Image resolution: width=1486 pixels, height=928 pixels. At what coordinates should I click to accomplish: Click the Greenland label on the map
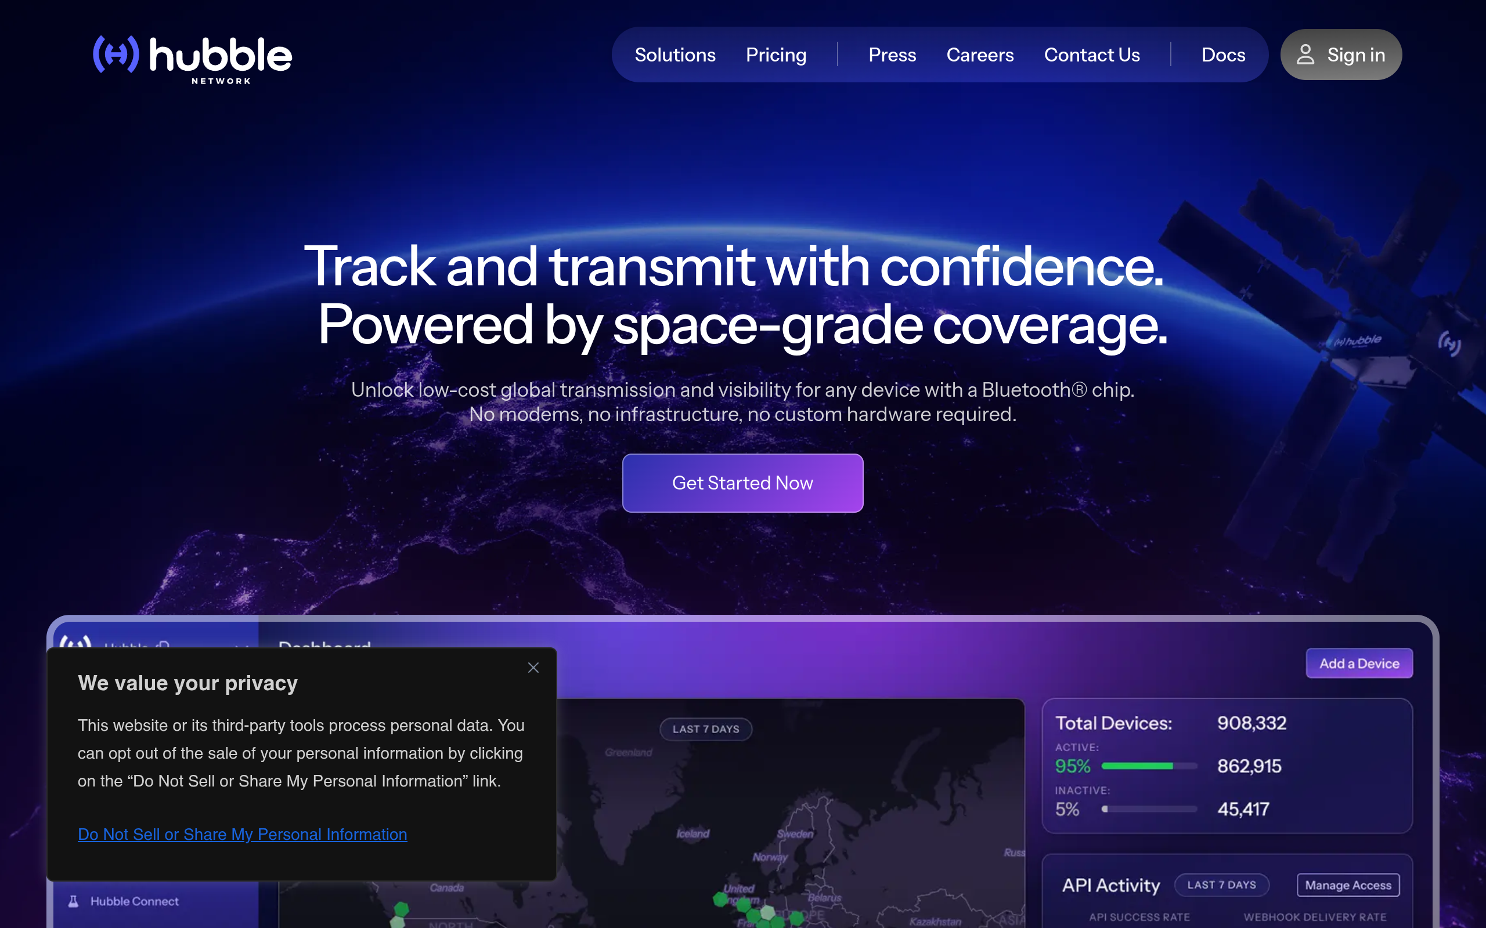(628, 752)
